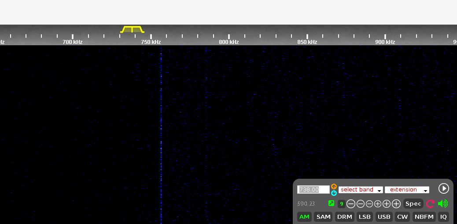Image resolution: width=457 pixels, height=224 pixels.
Task: Toggle the Spec spectrum display button
Action: click(x=413, y=204)
